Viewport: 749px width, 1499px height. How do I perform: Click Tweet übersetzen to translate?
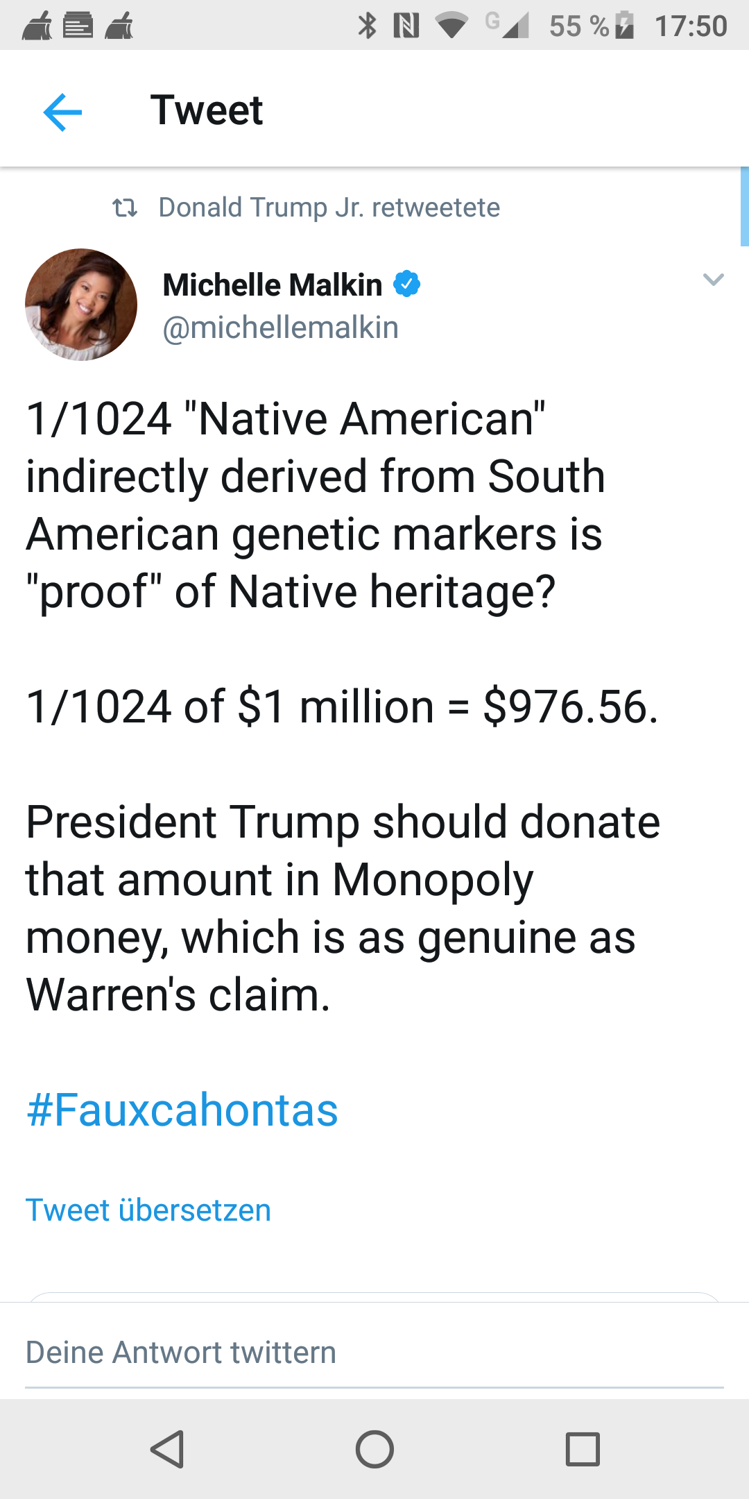pos(148,1210)
